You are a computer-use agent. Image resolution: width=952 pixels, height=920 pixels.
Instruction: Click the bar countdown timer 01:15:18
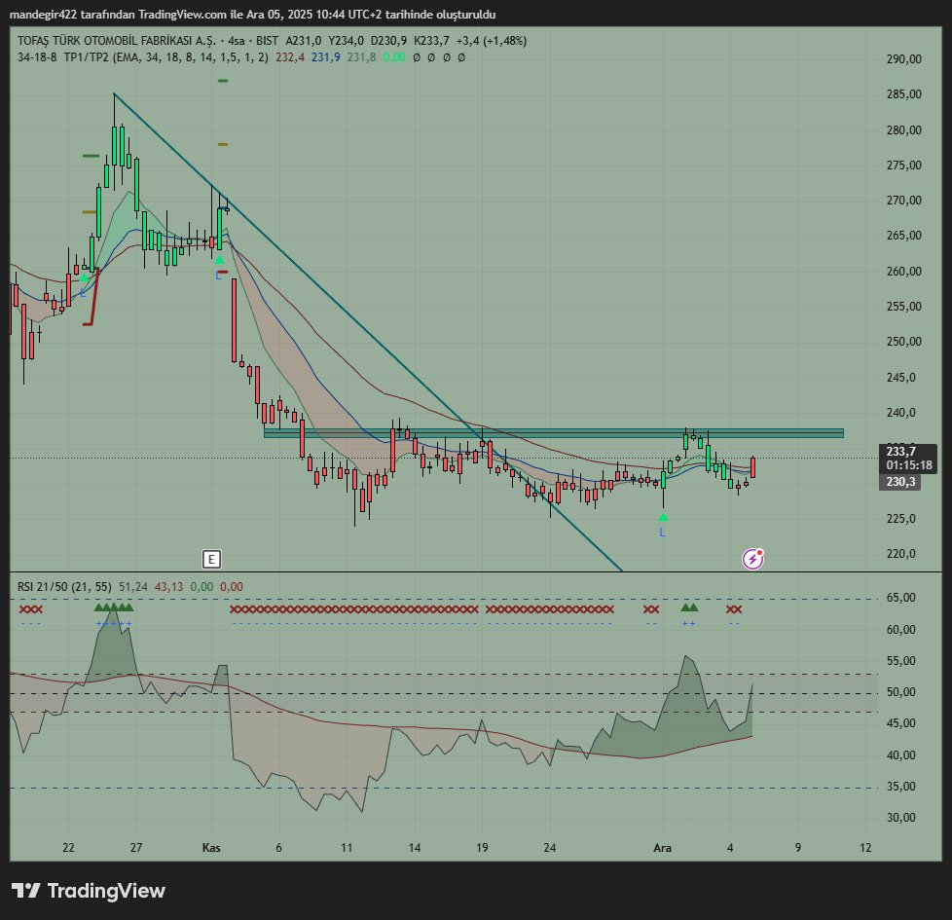click(x=909, y=465)
